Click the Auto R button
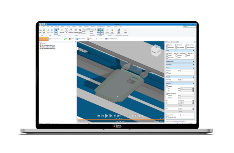The image size is (234, 153). click(180, 112)
